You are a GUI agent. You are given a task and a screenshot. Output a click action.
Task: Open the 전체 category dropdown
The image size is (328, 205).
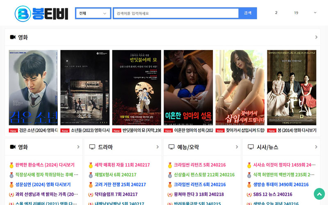(93, 14)
